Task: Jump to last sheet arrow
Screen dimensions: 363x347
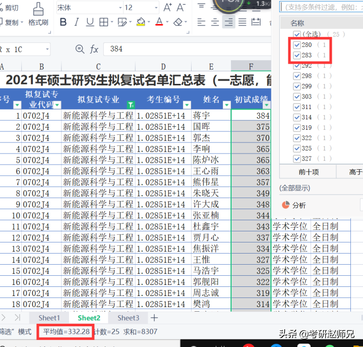Action: 18,317
